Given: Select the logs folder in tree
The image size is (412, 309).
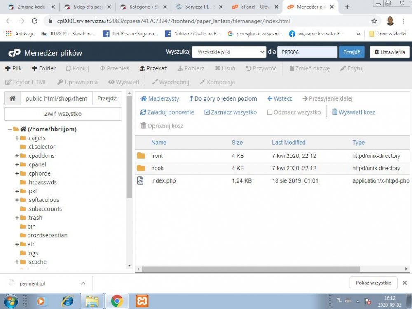Looking at the screenshot, I should 33,253.
